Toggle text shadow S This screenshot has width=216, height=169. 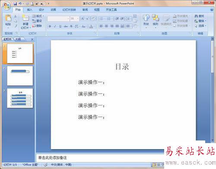[71, 26]
